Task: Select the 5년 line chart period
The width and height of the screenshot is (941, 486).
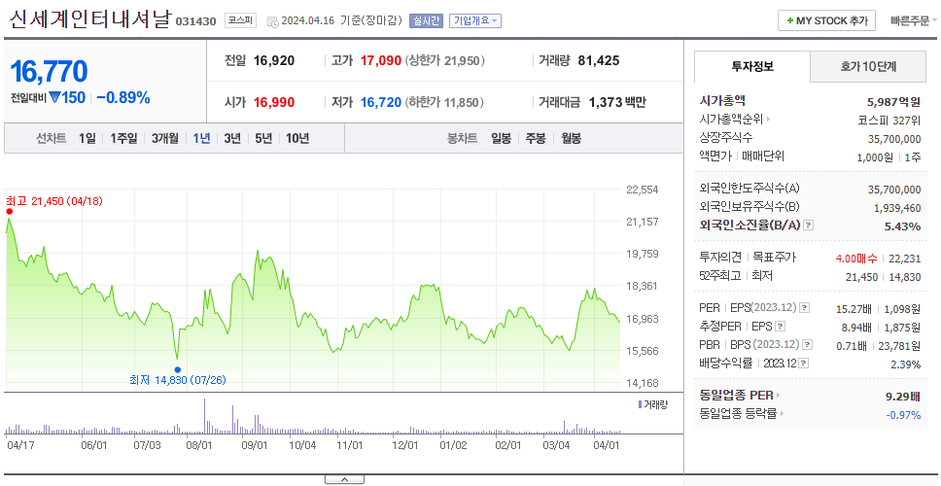Action: 263,139
